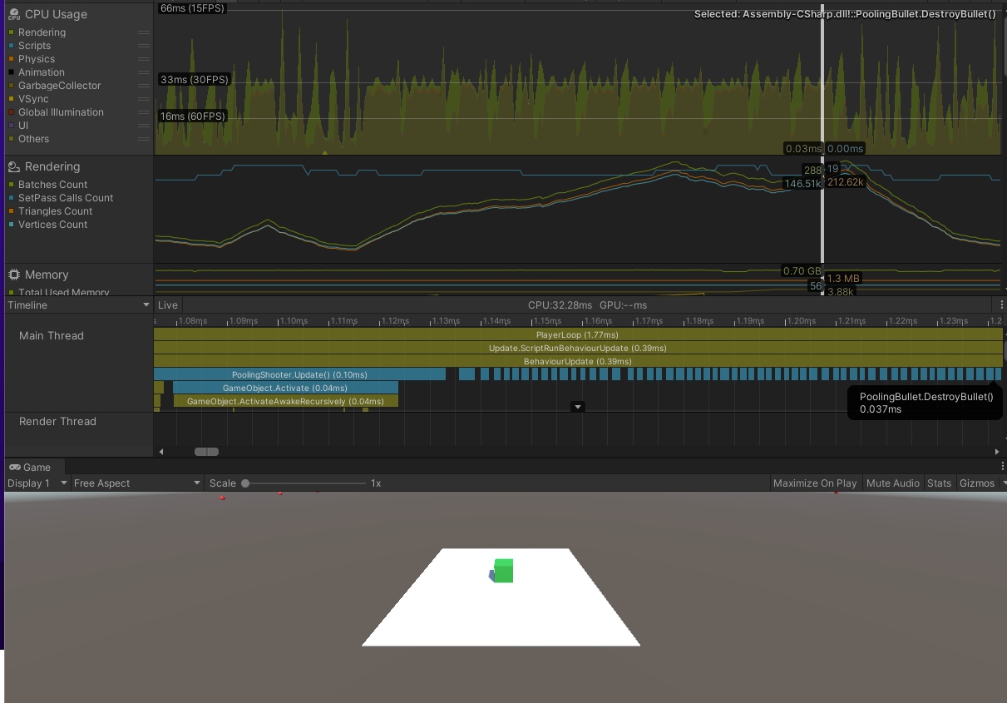Toggle VSync category in CPU chart

(11, 99)
